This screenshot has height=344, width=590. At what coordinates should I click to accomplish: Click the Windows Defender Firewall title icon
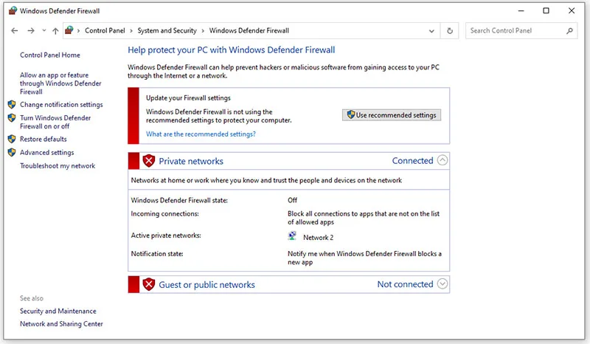13,10
